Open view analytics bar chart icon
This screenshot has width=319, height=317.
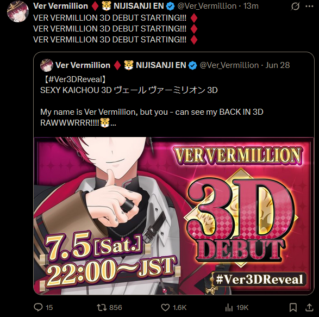click(x=229, y=307)
